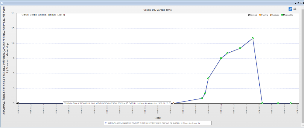Click the Budburst legend marker
Viewport: 304px width, 128px height.
pos(271,15)
